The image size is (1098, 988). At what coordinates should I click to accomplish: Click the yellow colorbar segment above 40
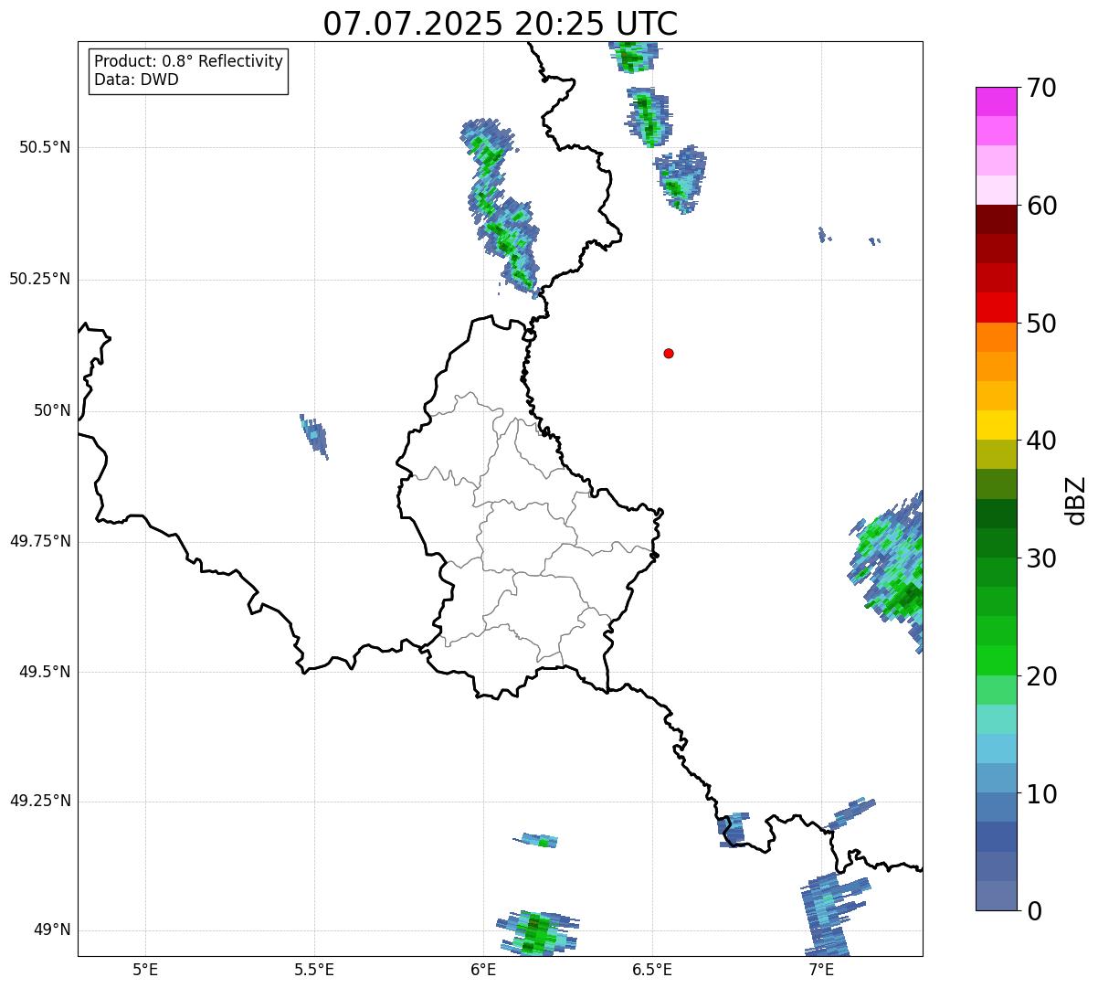(x=997, y=425)
